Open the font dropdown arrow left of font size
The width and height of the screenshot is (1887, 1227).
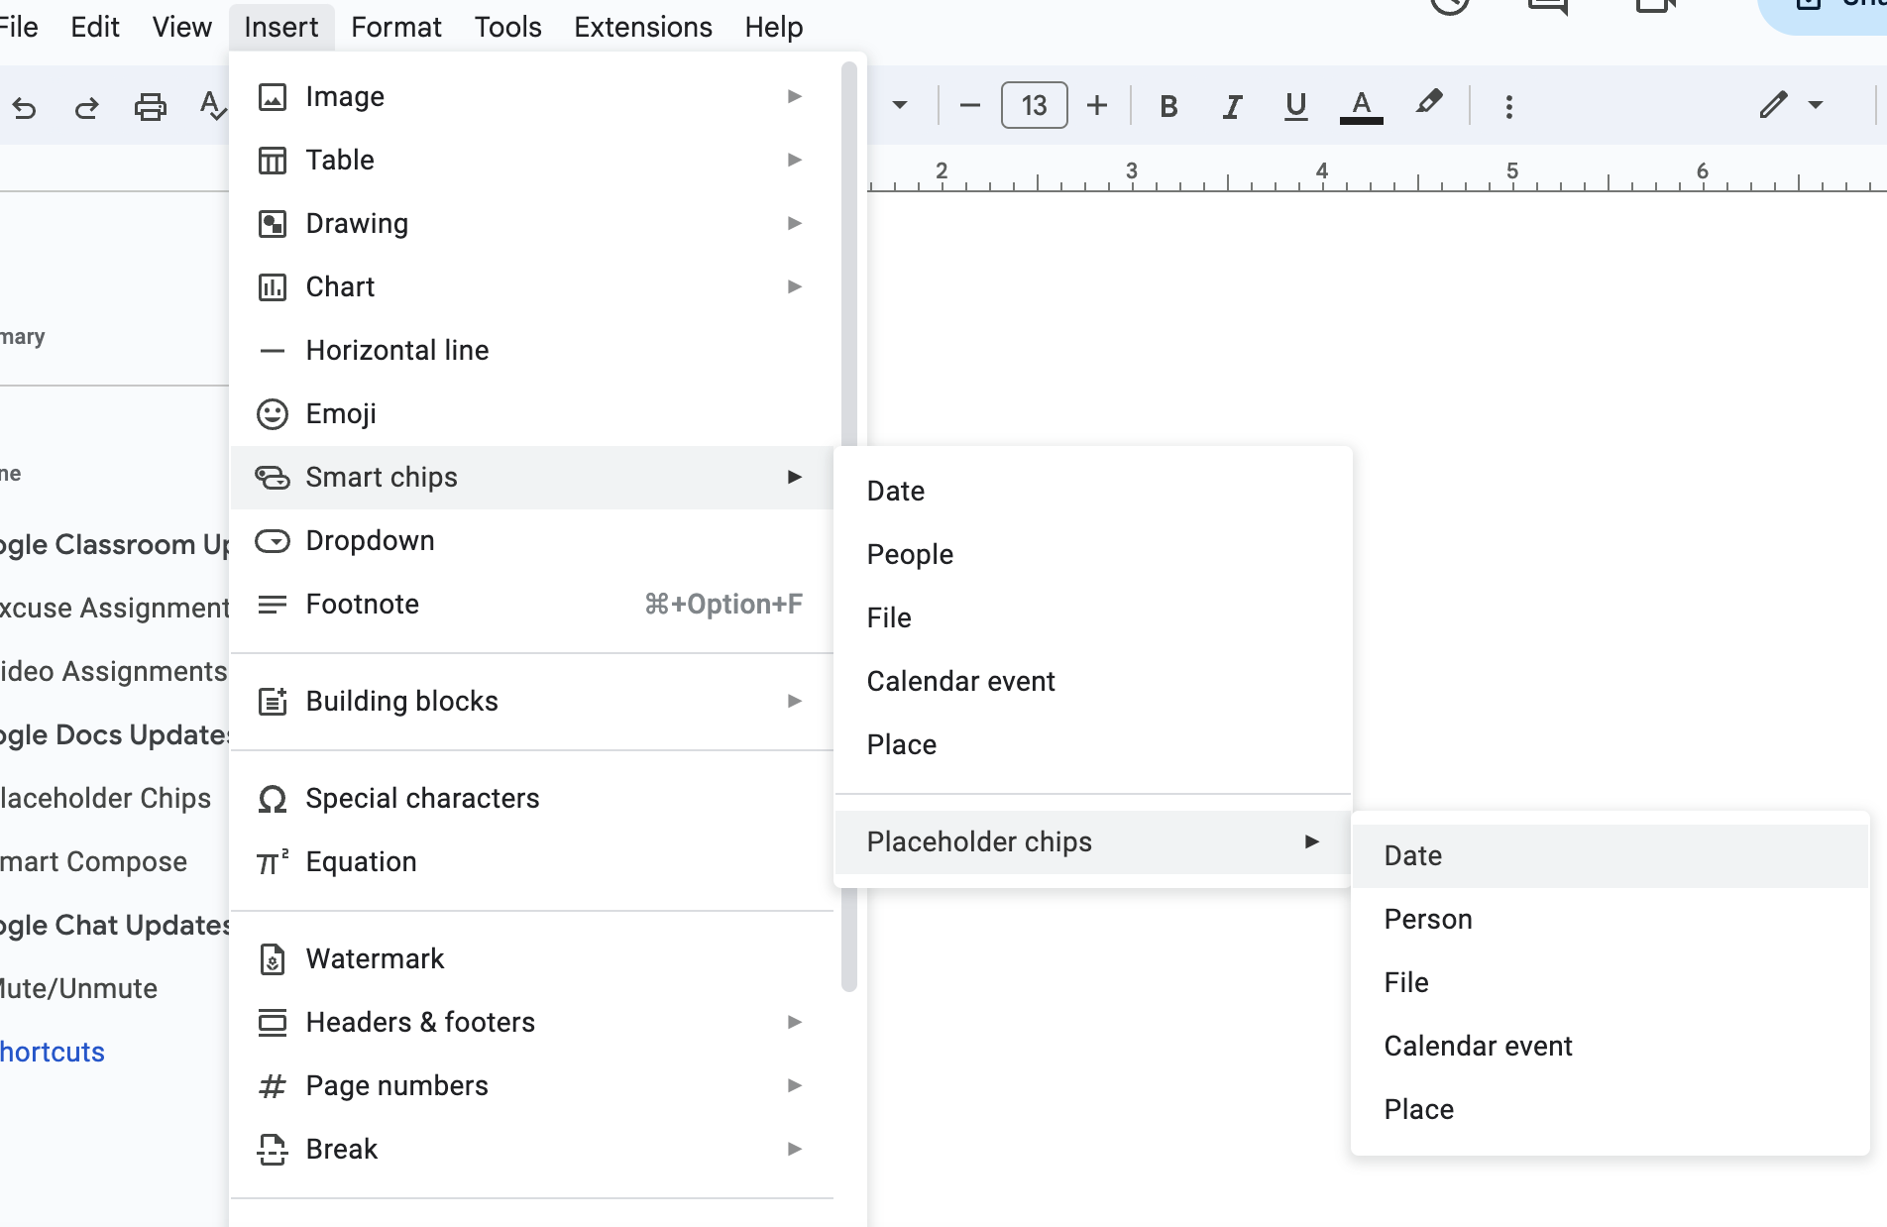[x=900, y=105]
